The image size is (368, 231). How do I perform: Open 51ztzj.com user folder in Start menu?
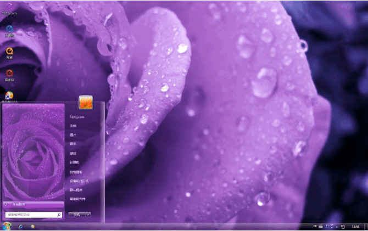(x=77, y=117)
